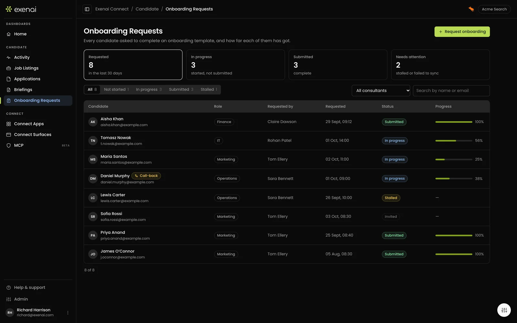Viewport: 517px width, 323px height.
Task: Click the Briefings file icon
Action: click(9, 90)
